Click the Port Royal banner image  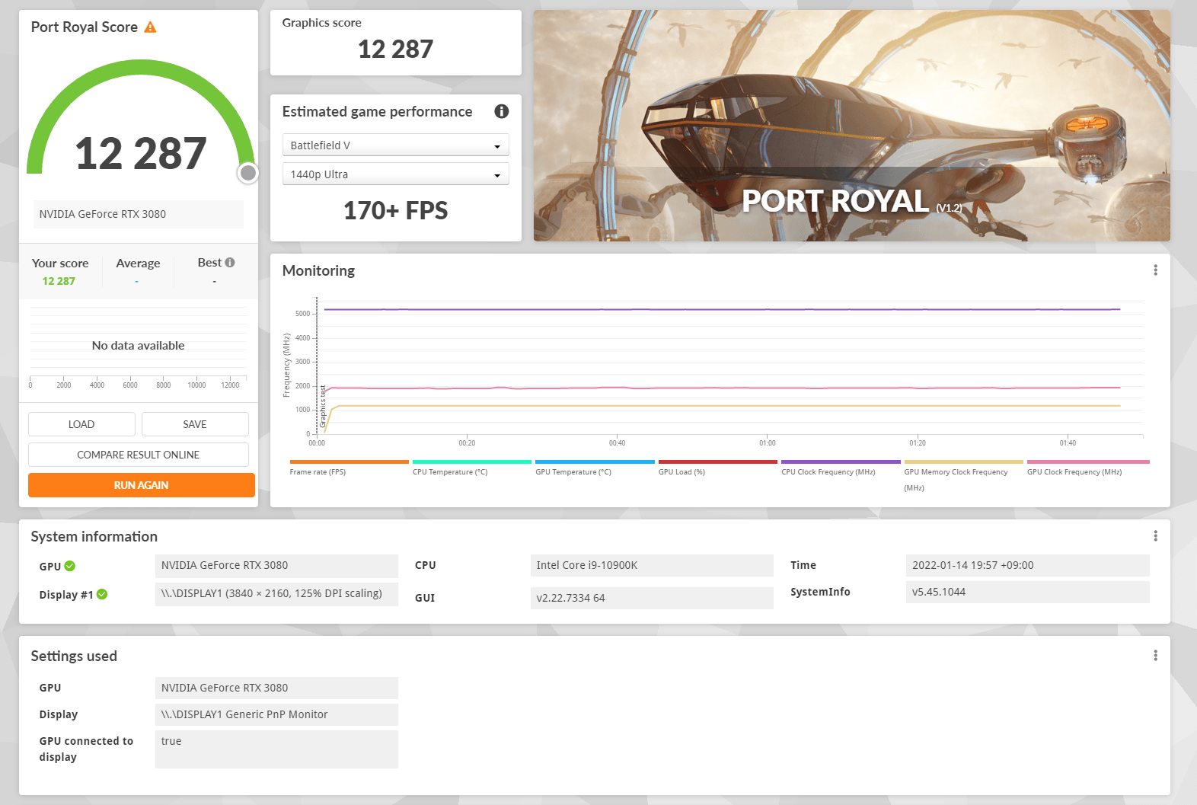pyautogui.click(x=852, y=126)
